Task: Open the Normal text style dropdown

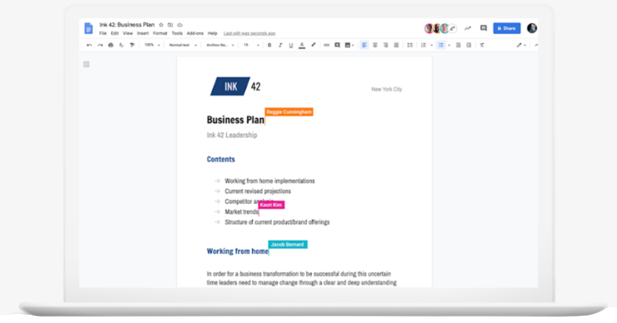Action: click(182, 46)
